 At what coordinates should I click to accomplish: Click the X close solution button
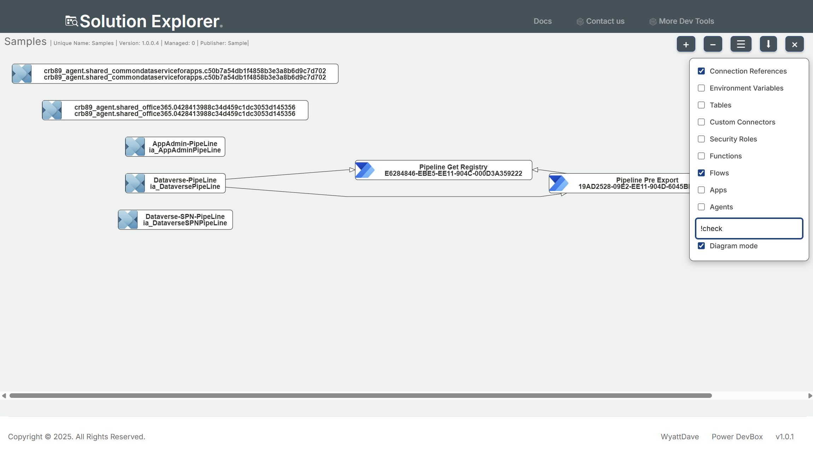(794, 44)
